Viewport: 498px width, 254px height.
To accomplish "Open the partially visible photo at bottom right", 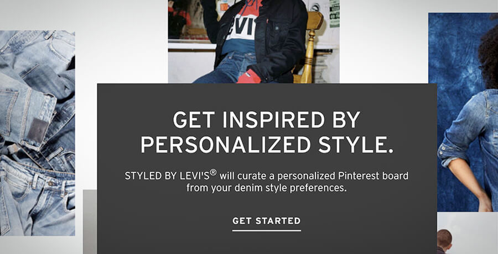I will click(x=468, y=233).
